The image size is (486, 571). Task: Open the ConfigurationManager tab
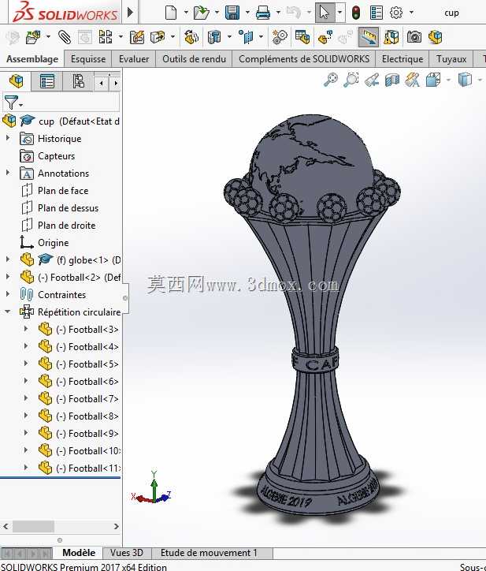78,81
